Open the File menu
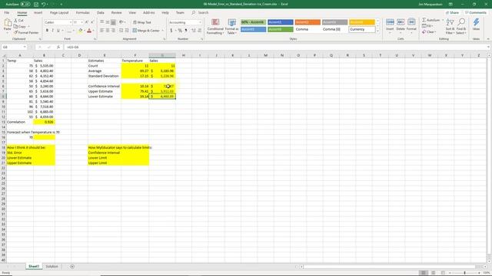This screenshot has height=276, width=492. [7, 12]
